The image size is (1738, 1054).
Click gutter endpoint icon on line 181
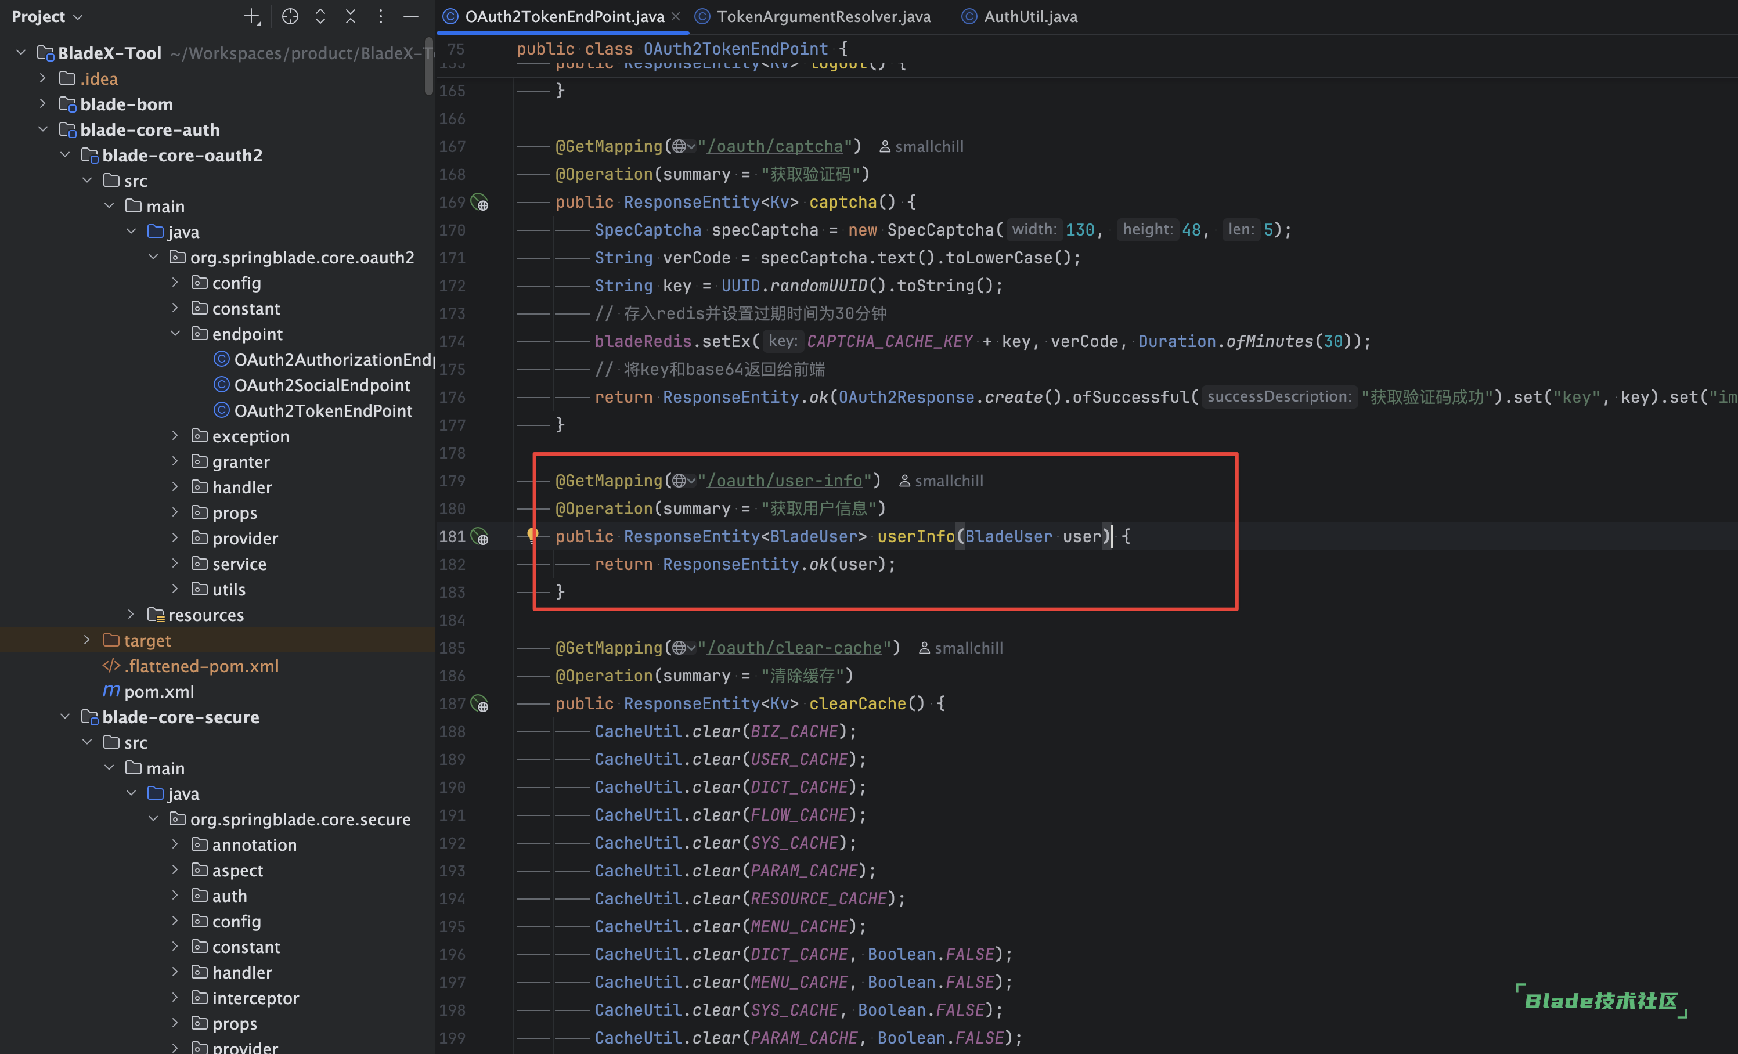(x=479, y=537)
